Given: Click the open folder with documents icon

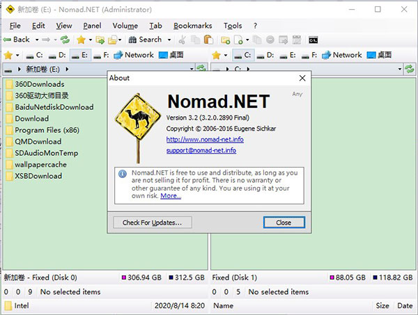Looking at the screenshot, I should point(112,40).
